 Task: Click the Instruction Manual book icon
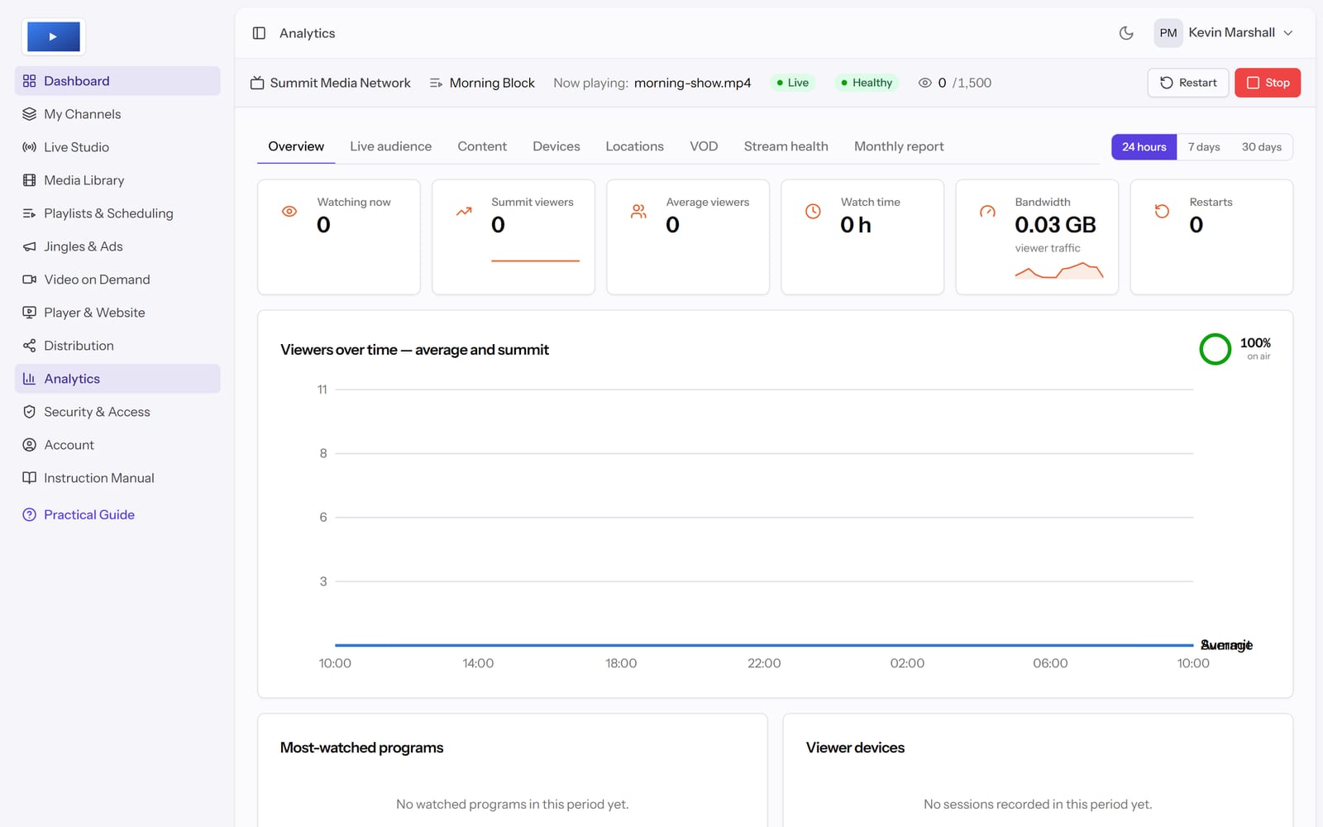pyautogui.click(x=30, y=478)
